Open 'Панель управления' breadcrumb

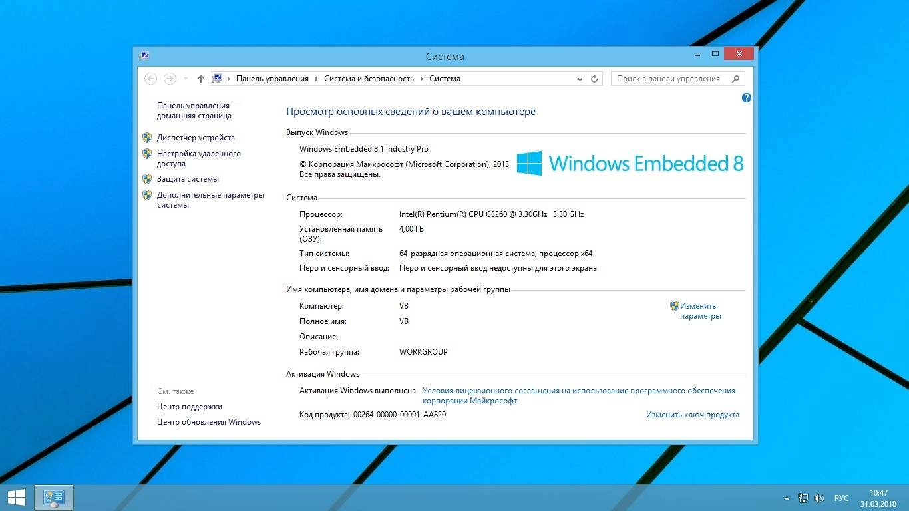(272, 79)
